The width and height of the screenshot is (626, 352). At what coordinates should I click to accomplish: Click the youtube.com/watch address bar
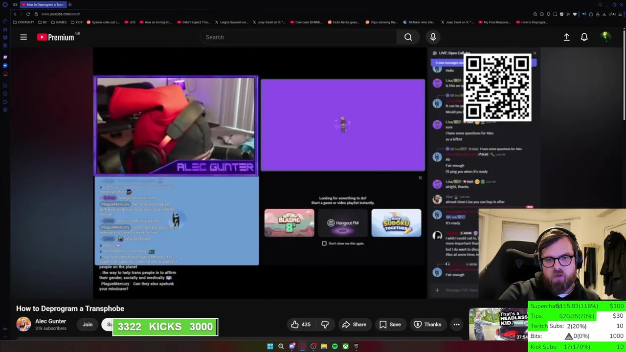pyautogui.click(x=61, y=14)
